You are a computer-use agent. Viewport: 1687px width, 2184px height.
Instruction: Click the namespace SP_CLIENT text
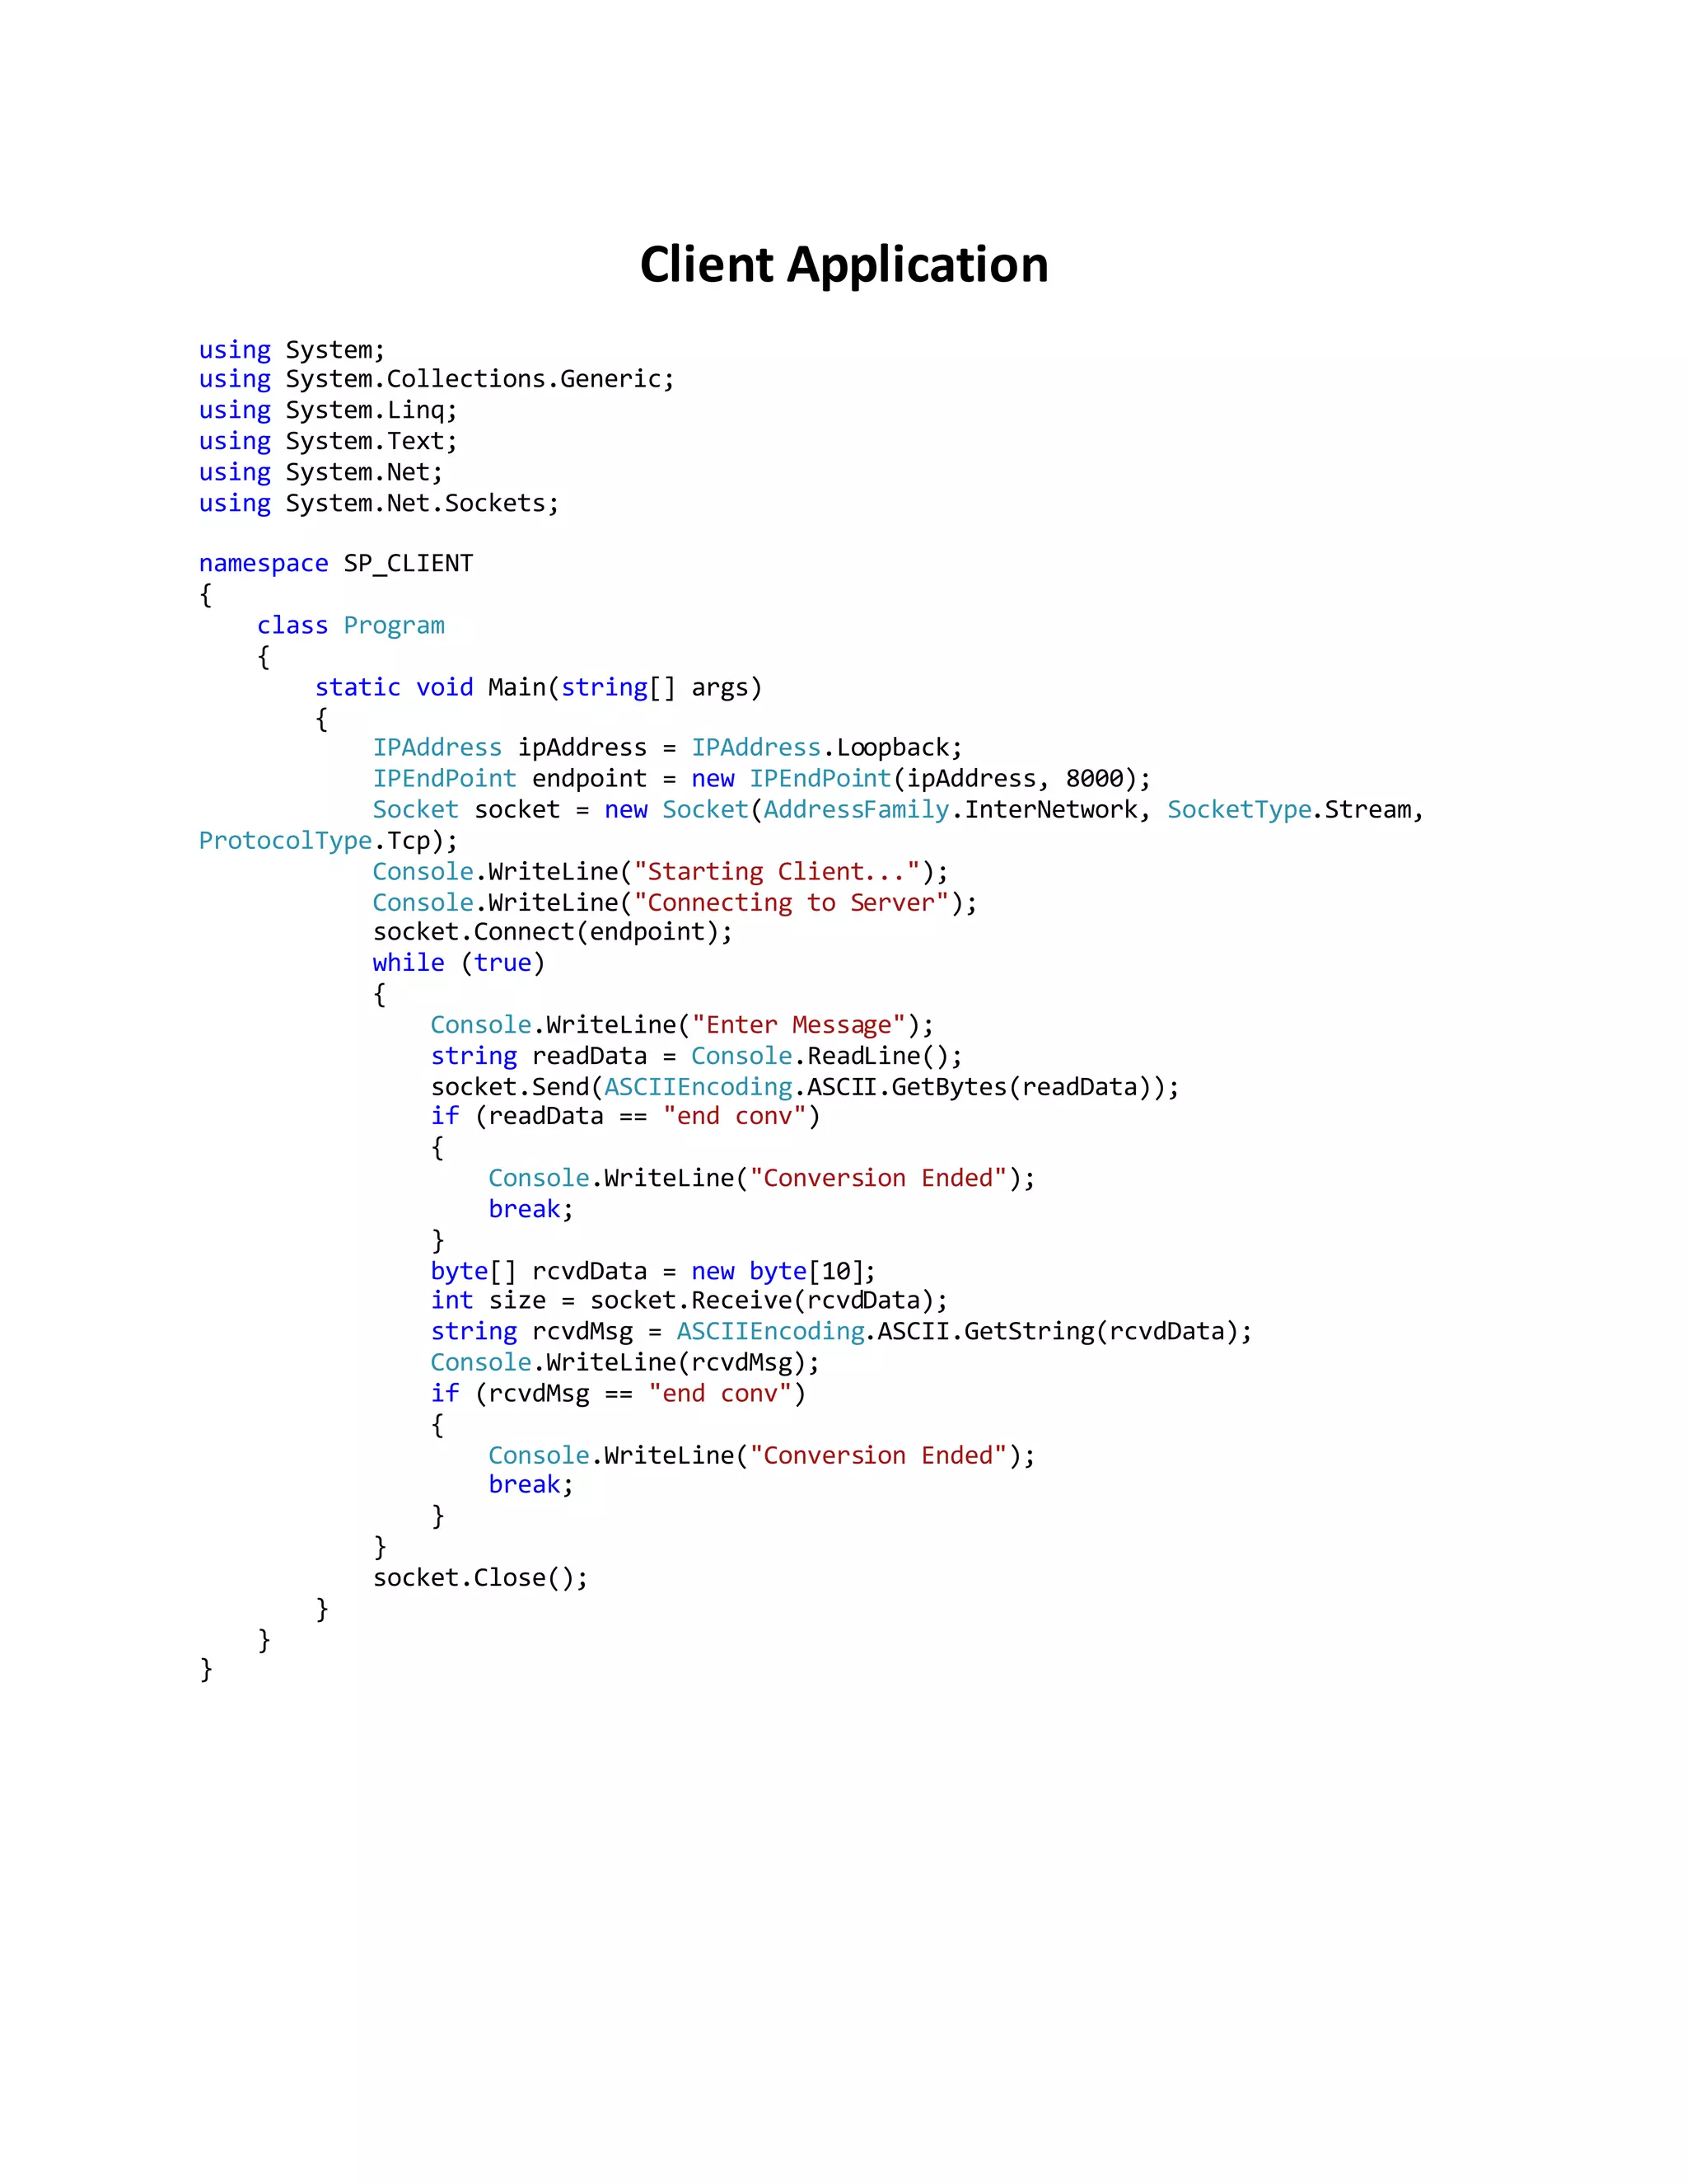click(x=336, y=564)
